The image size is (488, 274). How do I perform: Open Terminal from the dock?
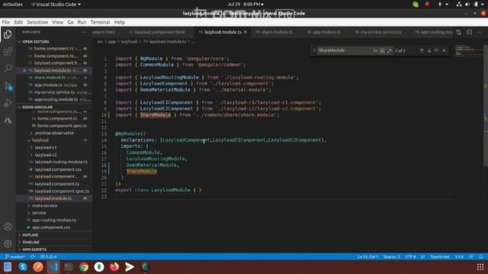click(69, 267)
